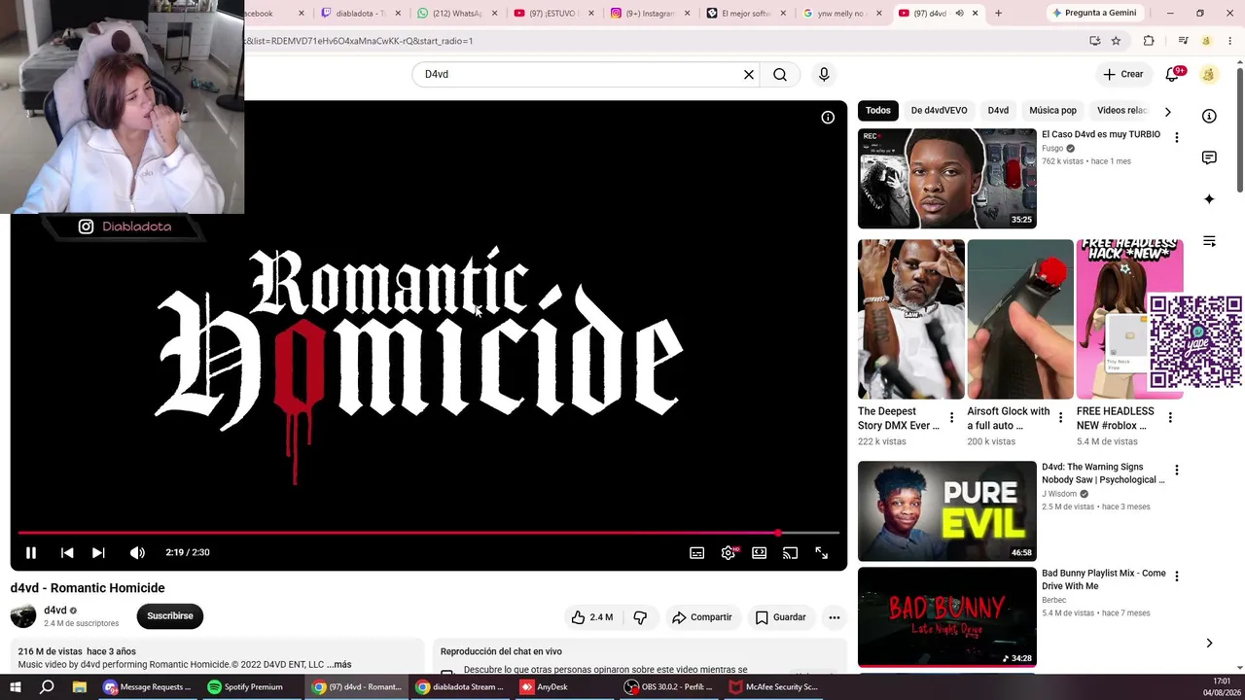Open the PURE EVIL video thumbnail
Screen dimensions: 1245x700
point(947,511)
